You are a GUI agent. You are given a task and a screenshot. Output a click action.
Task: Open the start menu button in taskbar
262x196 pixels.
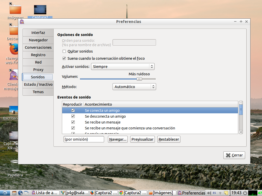click(5, 193)
